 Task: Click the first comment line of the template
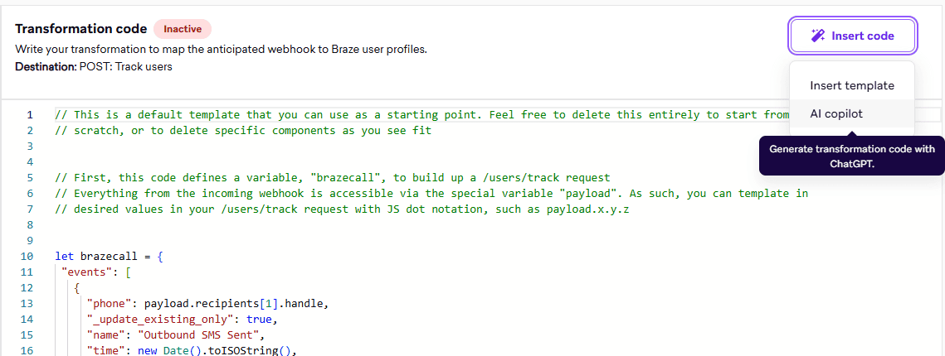tap(421, 115)
